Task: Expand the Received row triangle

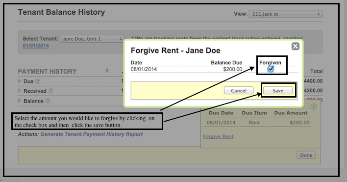Action: pos(20,91)
